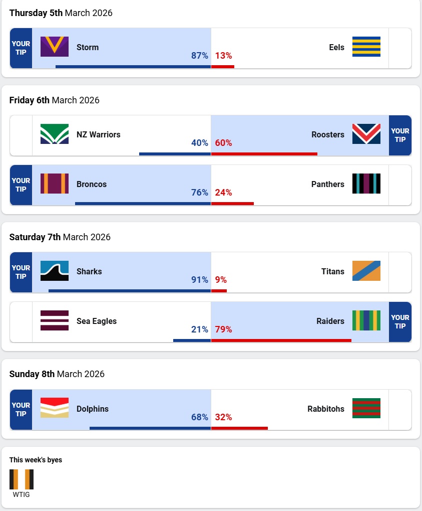Screen dimensions: 422x511
Task: Select the empty tip box for NZ Warriors
Action: 21,135
